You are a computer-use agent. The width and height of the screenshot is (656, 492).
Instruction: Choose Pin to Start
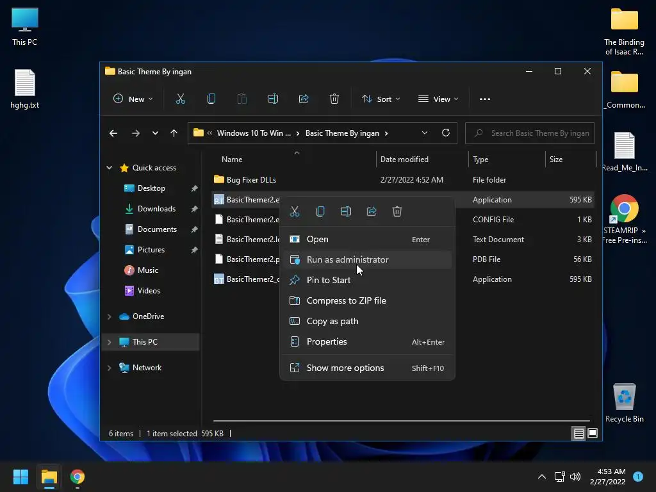pos(367,281)
